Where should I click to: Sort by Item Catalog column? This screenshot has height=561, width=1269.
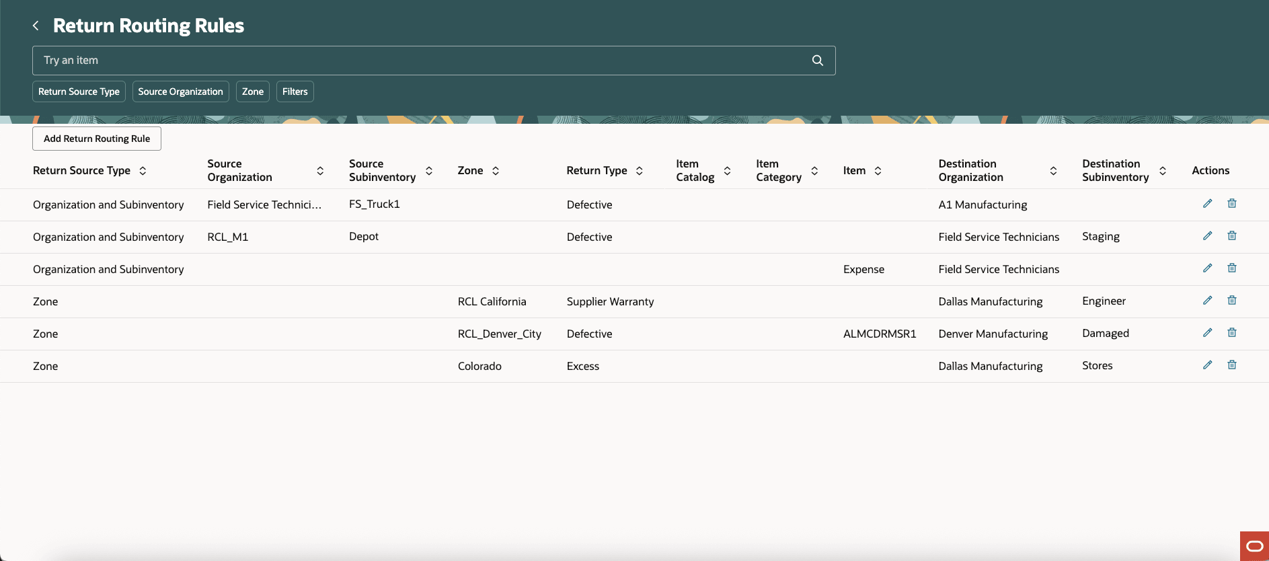click(x=727, y=171)
